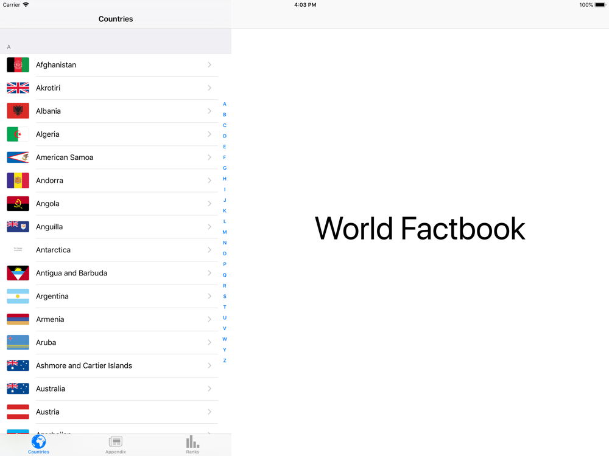This screenshot has height=456, width=609.
Task: Select the Armenia country name
Action: coord(50,319)
